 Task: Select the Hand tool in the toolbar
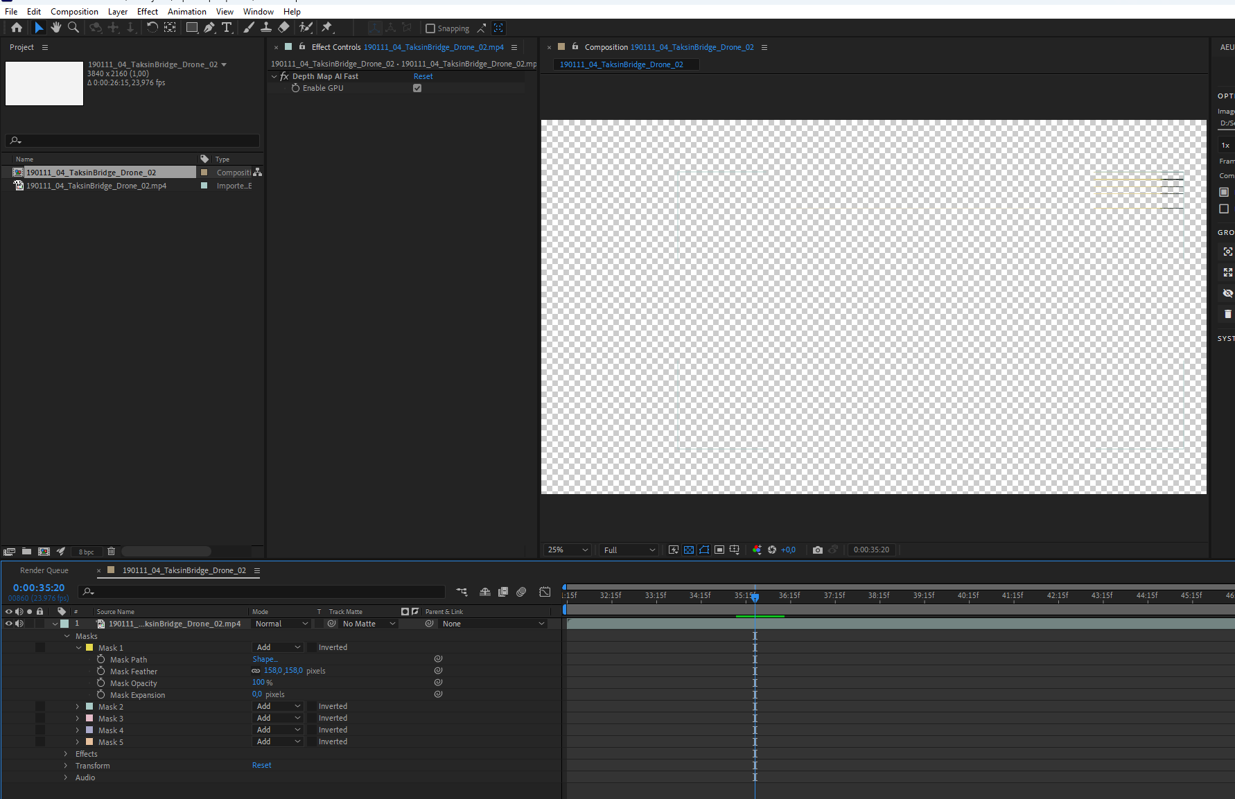pyautogui.click(x=55, y=27)
